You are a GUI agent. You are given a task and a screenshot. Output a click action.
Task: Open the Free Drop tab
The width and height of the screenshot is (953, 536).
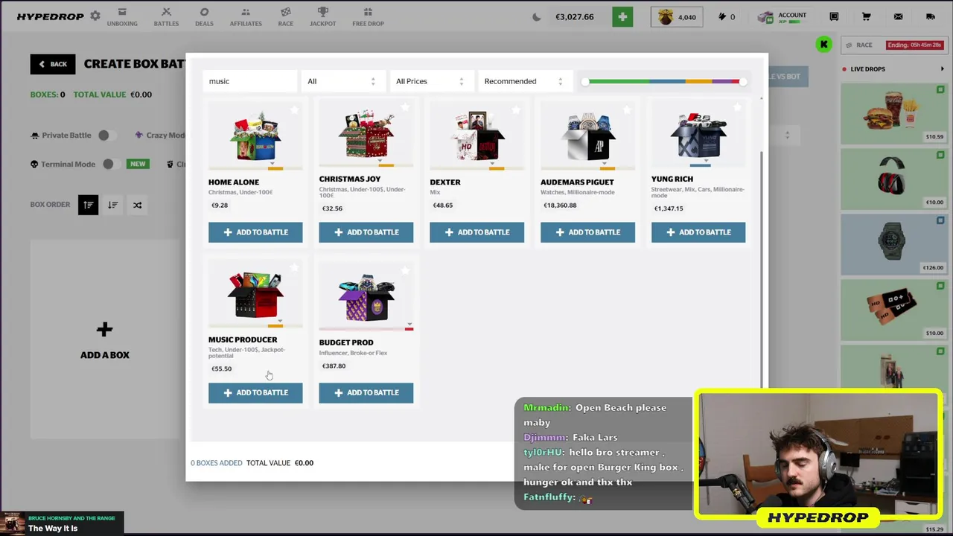368,17
